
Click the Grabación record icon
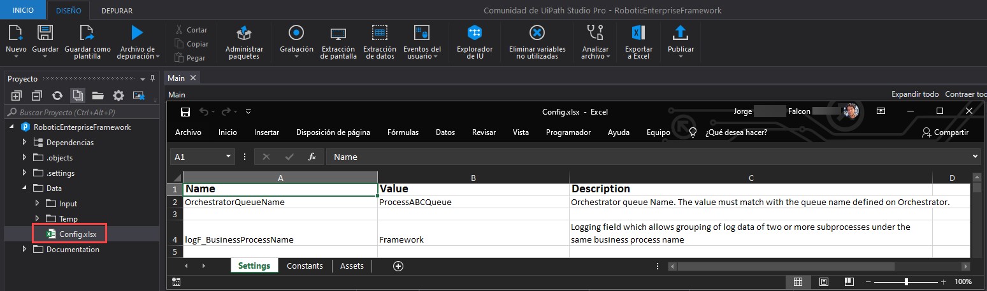point(296,32)
